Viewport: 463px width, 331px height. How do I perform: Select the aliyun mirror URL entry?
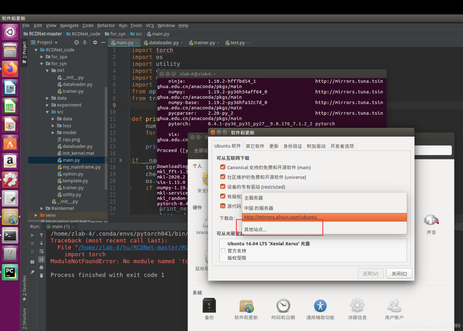324,217
